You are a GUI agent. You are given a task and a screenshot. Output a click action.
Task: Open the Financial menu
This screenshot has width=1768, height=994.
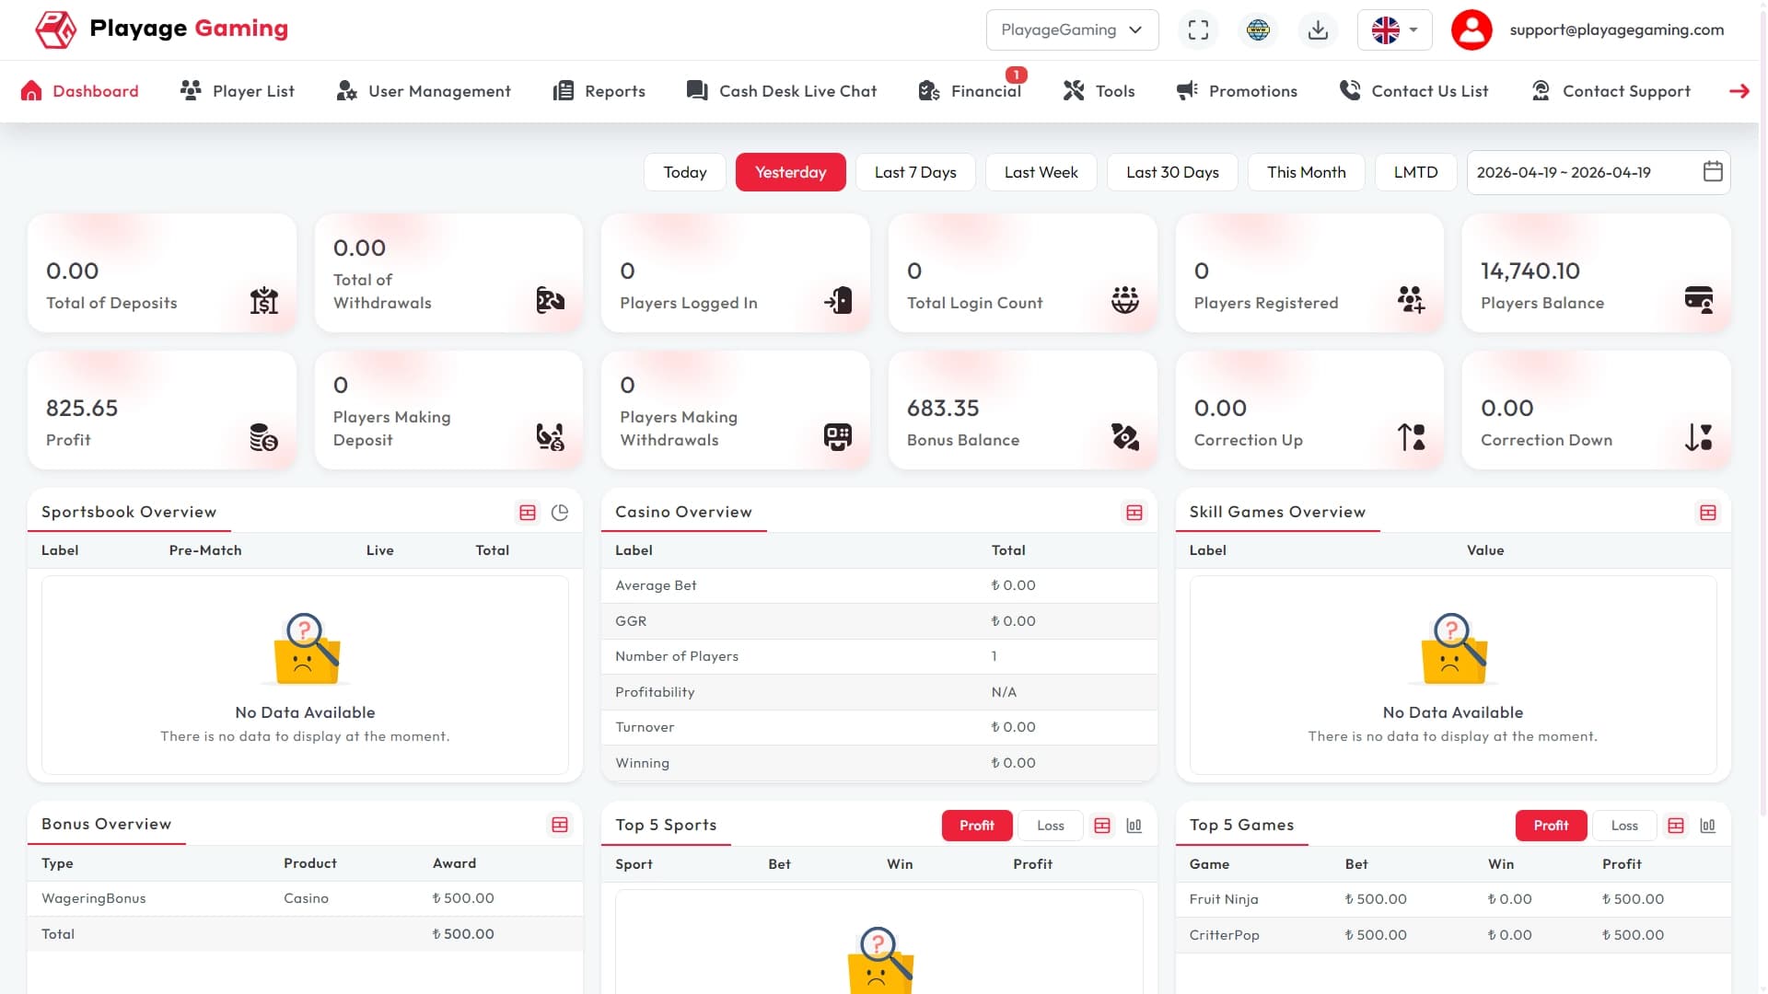pos(971,91)
